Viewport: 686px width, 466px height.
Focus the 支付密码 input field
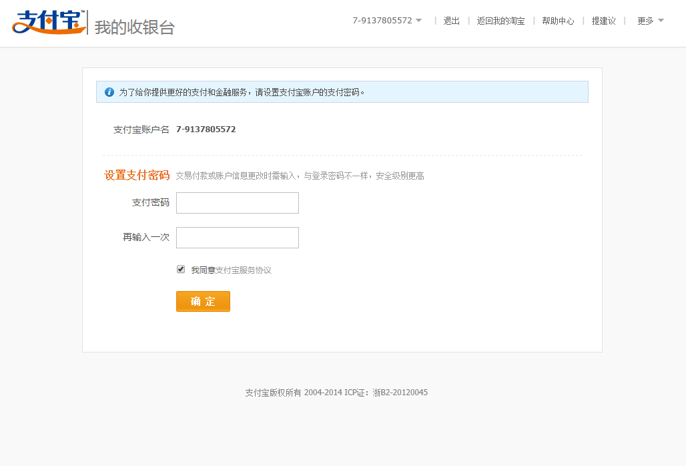[238, 203]
